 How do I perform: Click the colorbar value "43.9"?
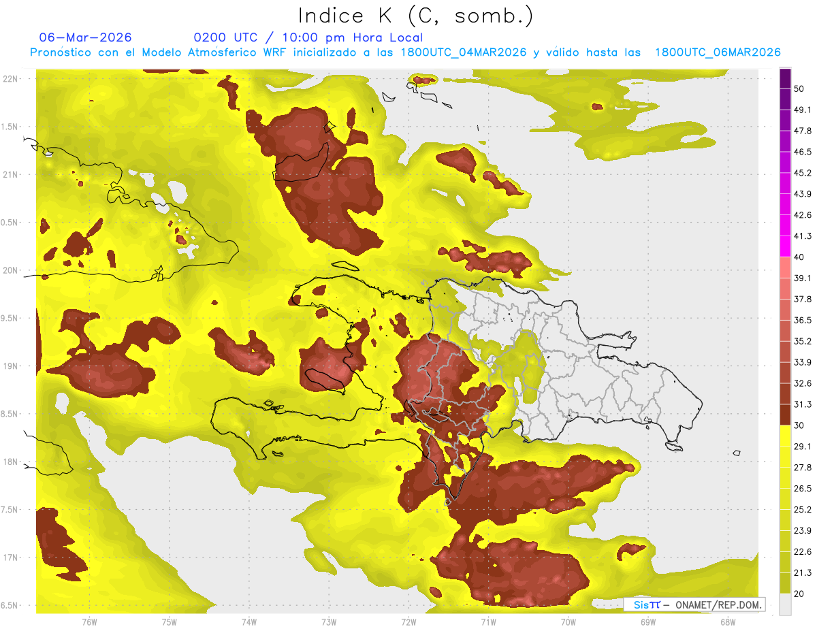point(803,194)
